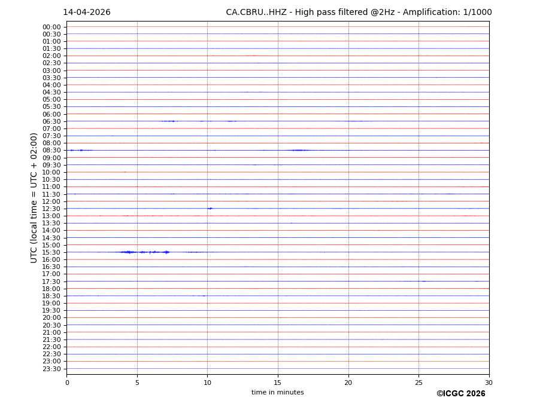Select the 17:30 time label
Image resolution: width=555 pixels, height=416 pixels.
click(x=51, y=282)
